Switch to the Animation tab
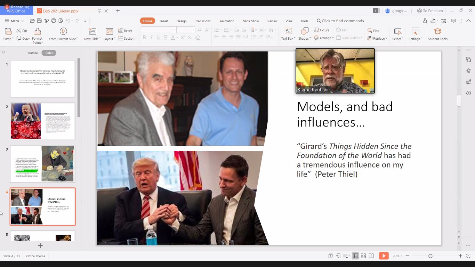 (x=227, y=21)
